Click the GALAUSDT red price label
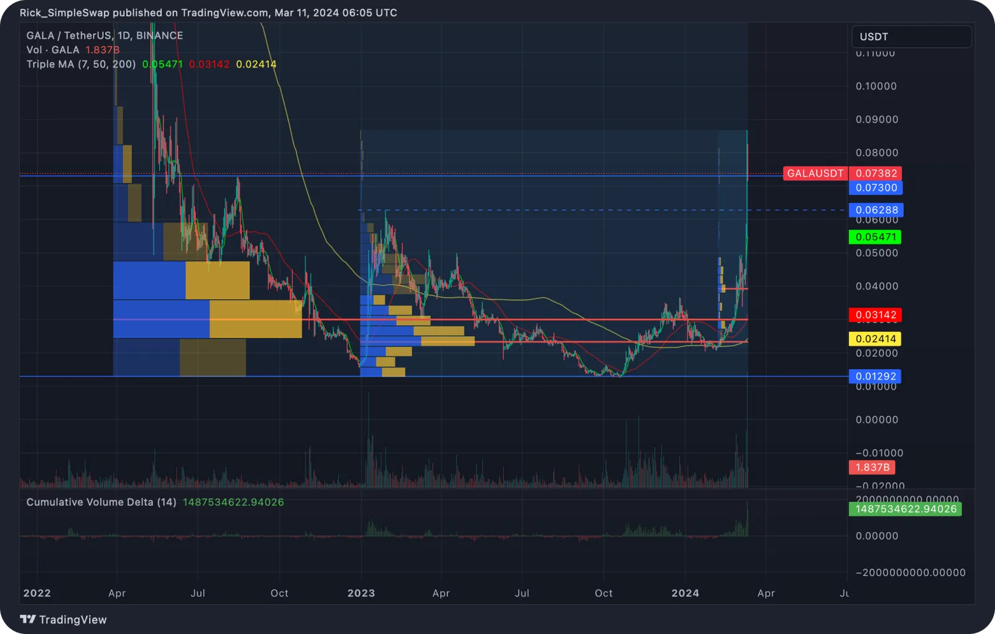This screenshot has width=995, height=634. click(x=815, y=173)
